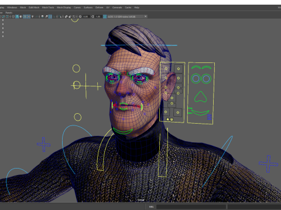Screen dimensions: 281x210
Task: Open the Cache menu
Action: pos(128,8)
